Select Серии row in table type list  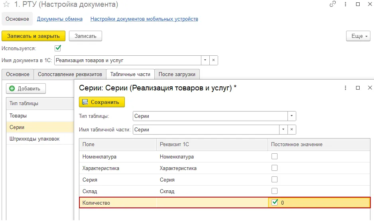click(x=40, y=127)
